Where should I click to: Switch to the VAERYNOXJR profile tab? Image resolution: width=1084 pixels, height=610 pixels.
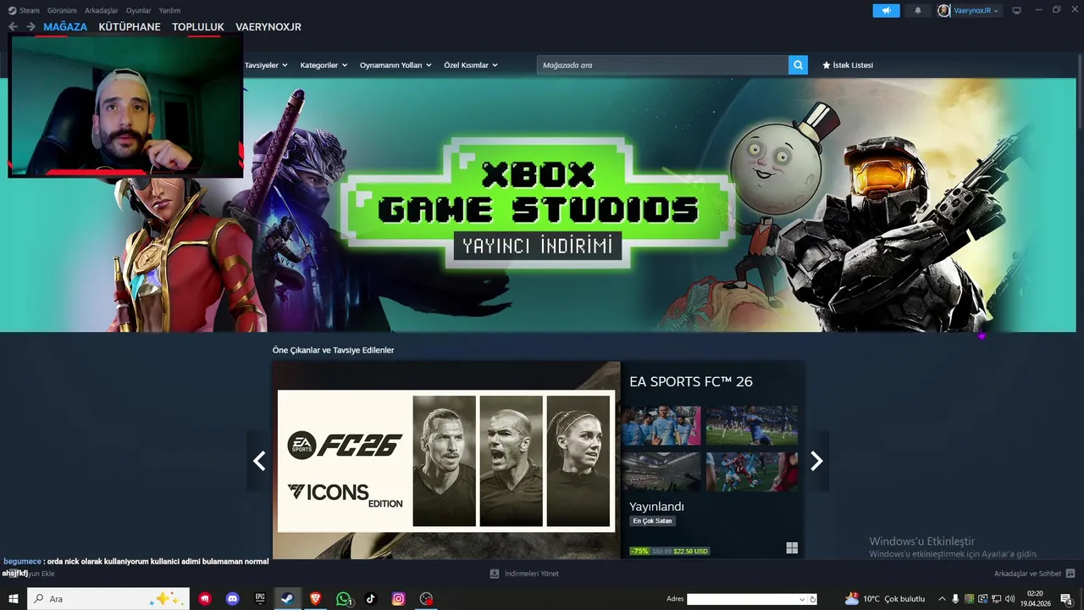(268, 27)
